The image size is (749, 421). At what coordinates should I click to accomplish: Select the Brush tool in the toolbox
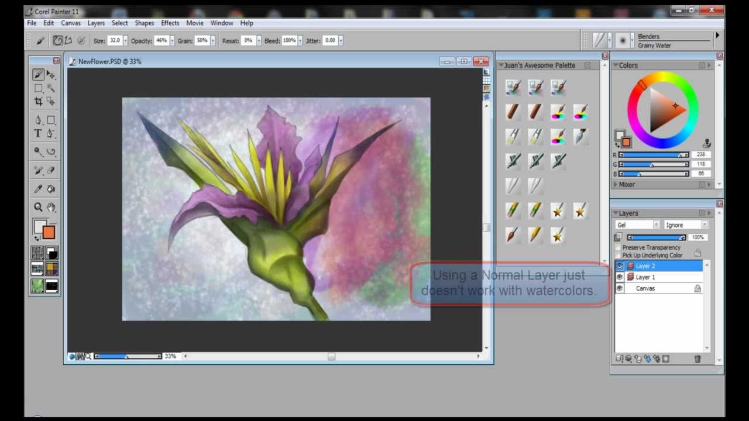click(38, 74)
